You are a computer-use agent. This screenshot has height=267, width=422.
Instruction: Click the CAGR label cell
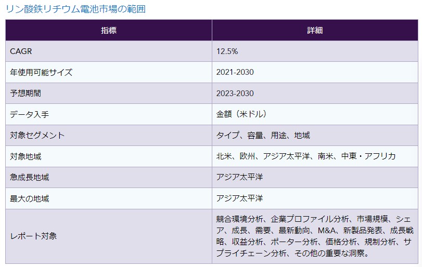coord(22,51)
